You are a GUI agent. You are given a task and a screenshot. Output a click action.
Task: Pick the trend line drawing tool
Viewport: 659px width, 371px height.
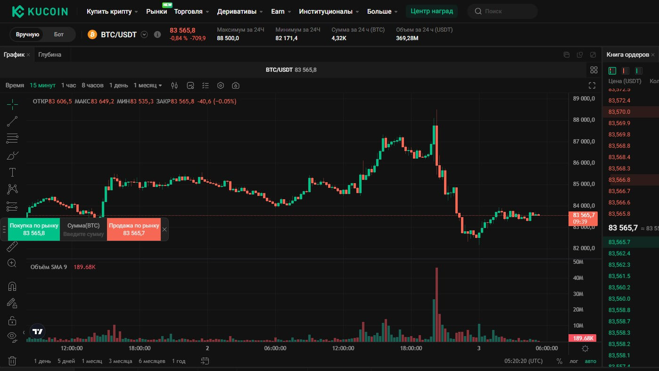tap(12, 121)
